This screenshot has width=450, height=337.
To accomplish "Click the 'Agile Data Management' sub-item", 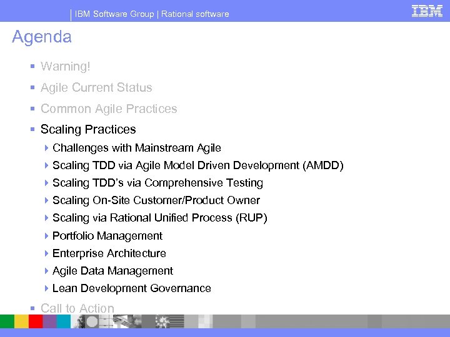I will click(112, 271).
